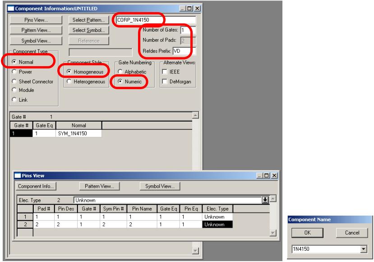Click the component name field CORP_1N4150

tap(156, 20)
